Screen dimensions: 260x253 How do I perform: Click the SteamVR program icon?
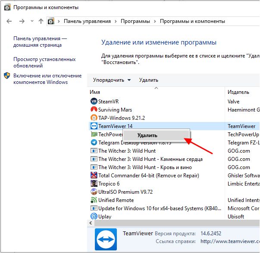[94, 101]
